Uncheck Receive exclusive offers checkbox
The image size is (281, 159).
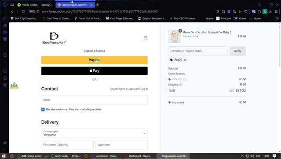point(43,110)
